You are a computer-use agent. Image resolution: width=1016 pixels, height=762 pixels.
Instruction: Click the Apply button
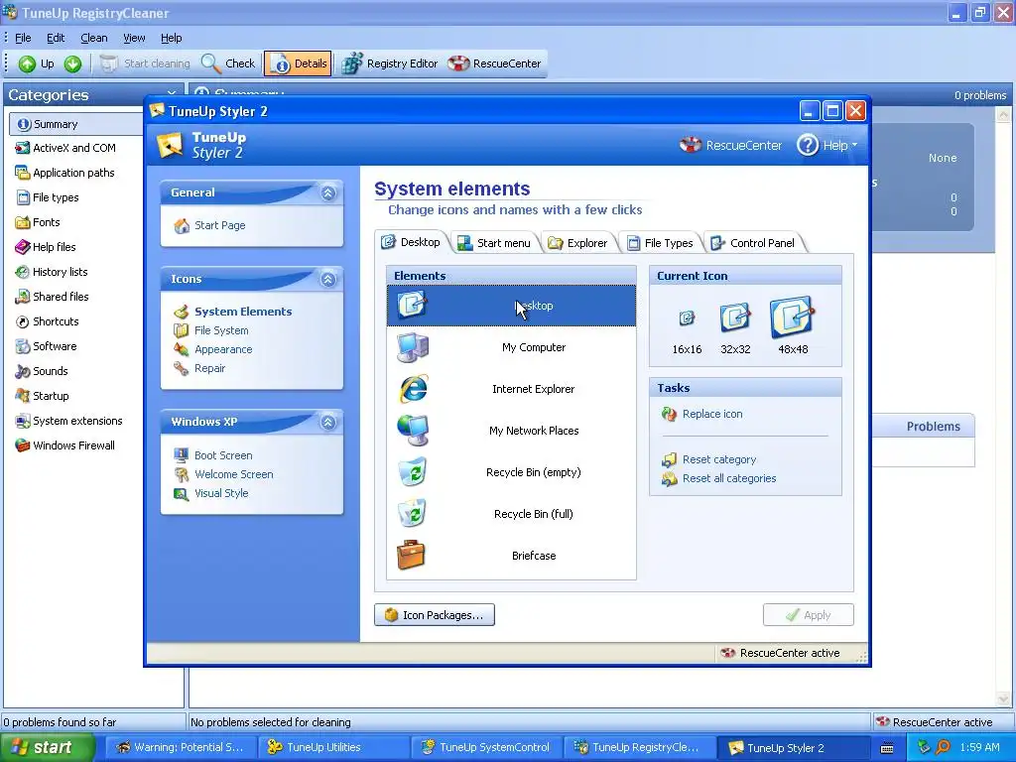[x=808, y=615]
